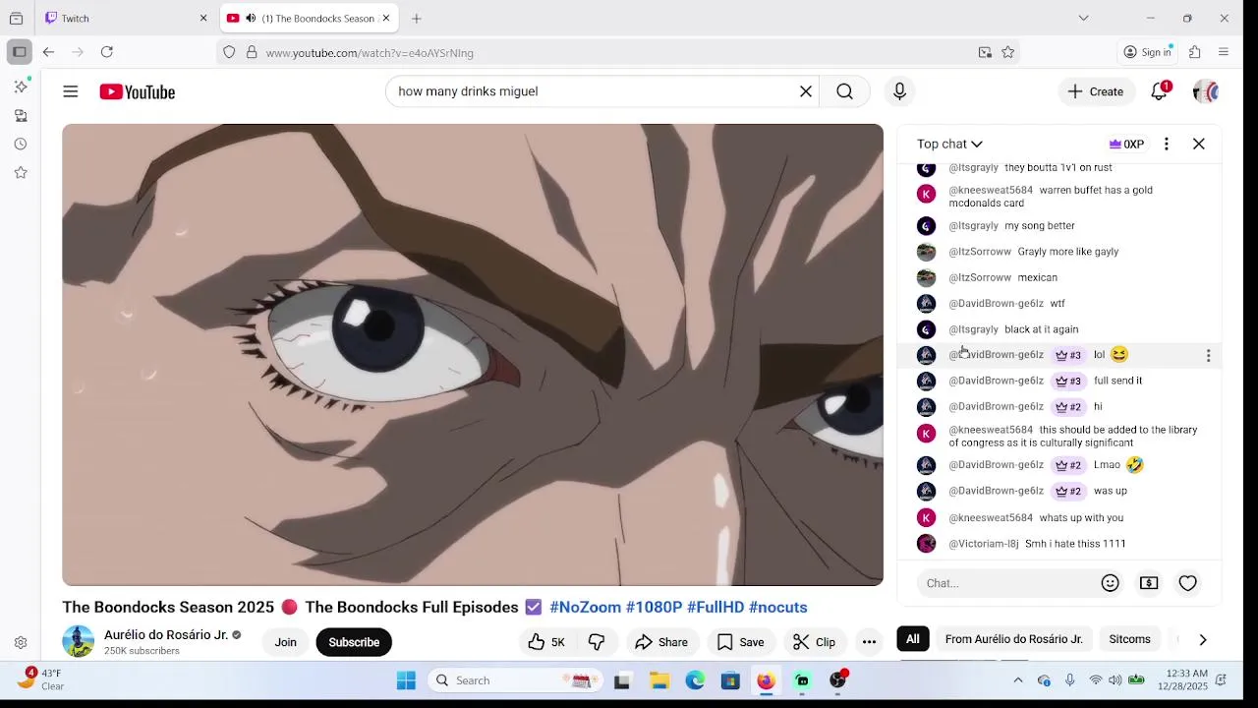Select The Boondocks Season tab
The width and height of the screenshot is (1258, 708).
[307, 18]
